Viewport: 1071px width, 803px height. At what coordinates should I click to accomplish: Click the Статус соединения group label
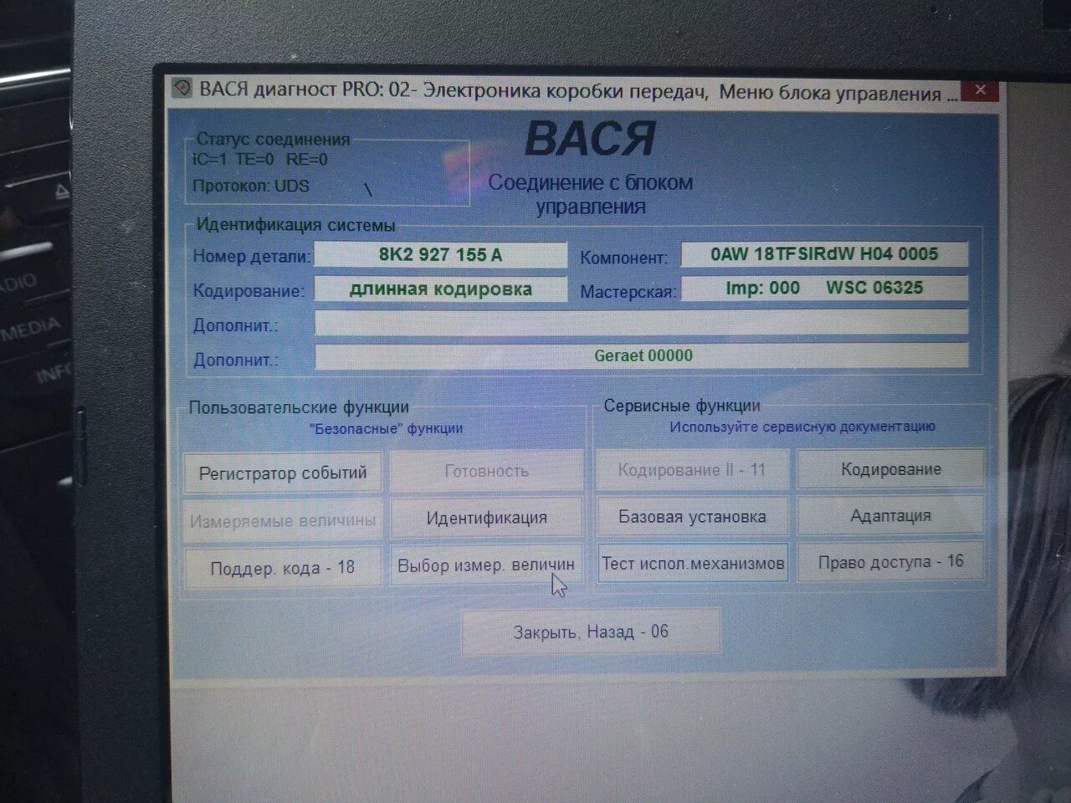tap(273, 140)
